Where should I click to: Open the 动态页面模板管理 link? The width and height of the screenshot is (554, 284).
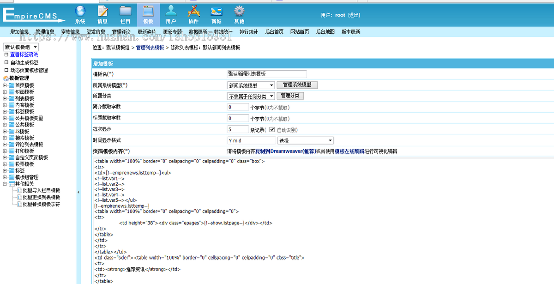(29, 70)
